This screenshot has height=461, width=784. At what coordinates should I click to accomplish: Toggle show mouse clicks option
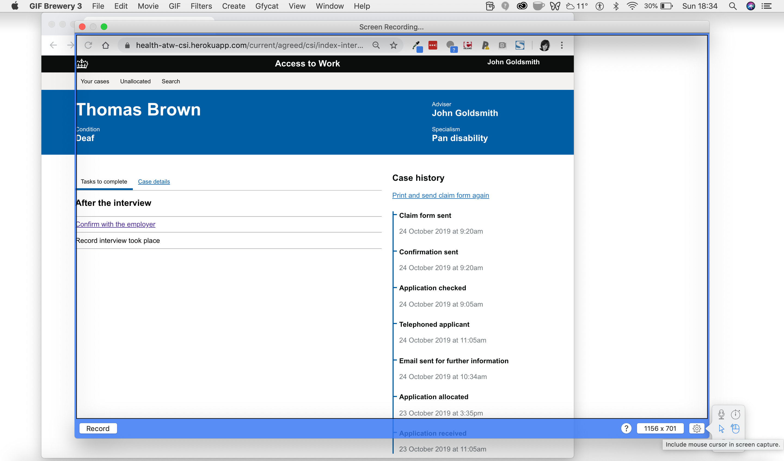736,429
